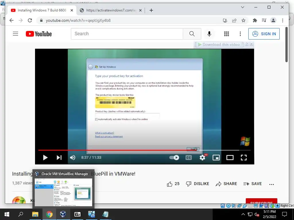Click the SIGN IN button

tap(264, 34)
